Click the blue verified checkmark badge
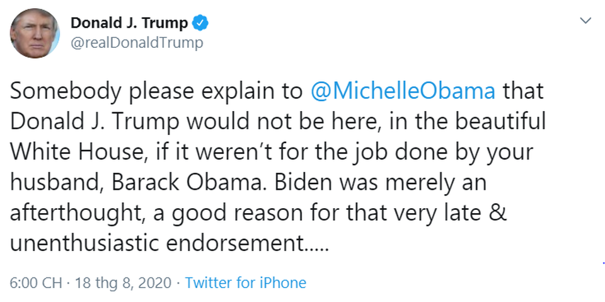 201,24
